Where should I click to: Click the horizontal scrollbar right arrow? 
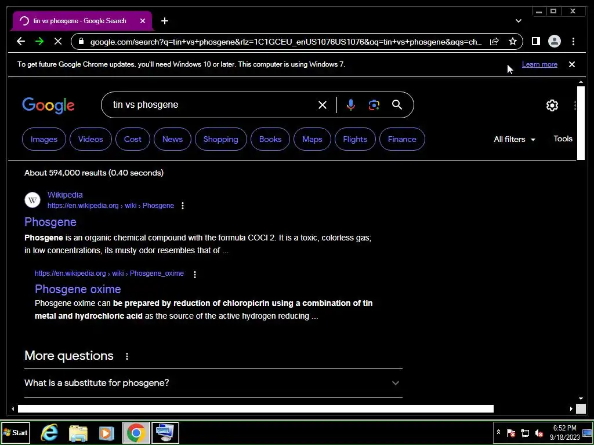coord(571,408)
